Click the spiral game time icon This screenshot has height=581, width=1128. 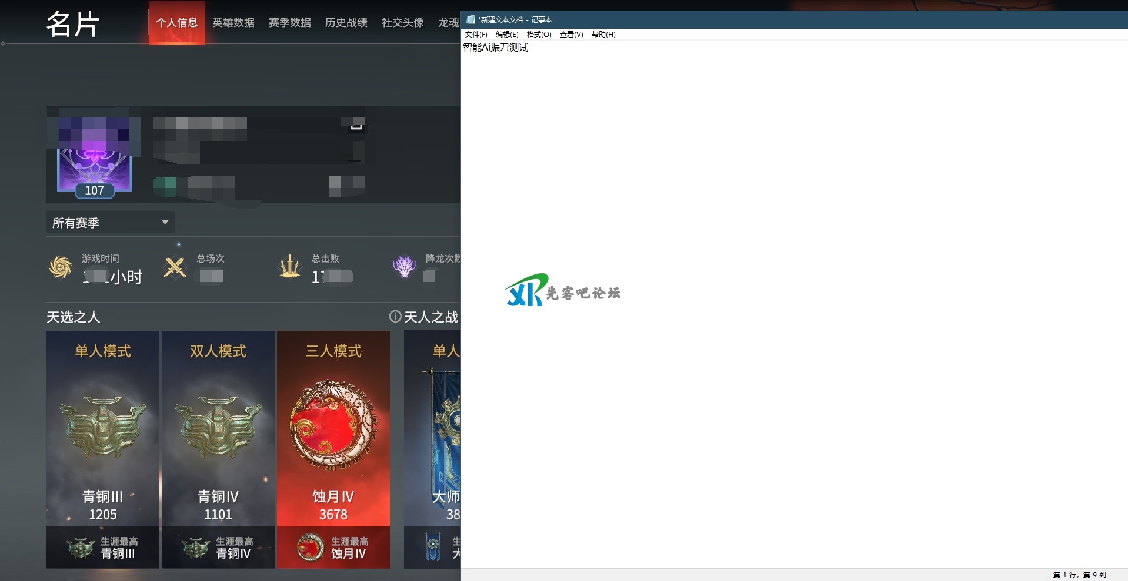tap(61, 267)
